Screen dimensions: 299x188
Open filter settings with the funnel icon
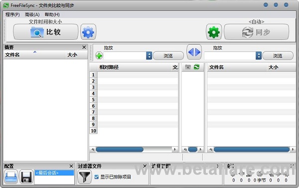[85, 177]
